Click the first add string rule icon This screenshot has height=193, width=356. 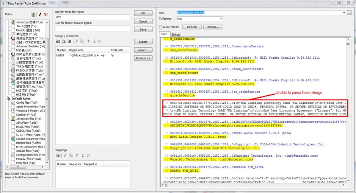pos(58,41)
